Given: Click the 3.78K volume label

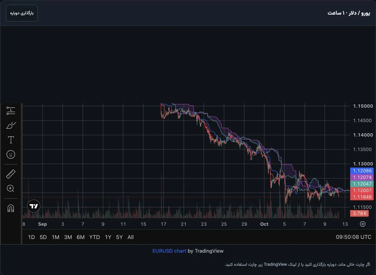Looking at the screenshot, I should [x=359, y=213].
